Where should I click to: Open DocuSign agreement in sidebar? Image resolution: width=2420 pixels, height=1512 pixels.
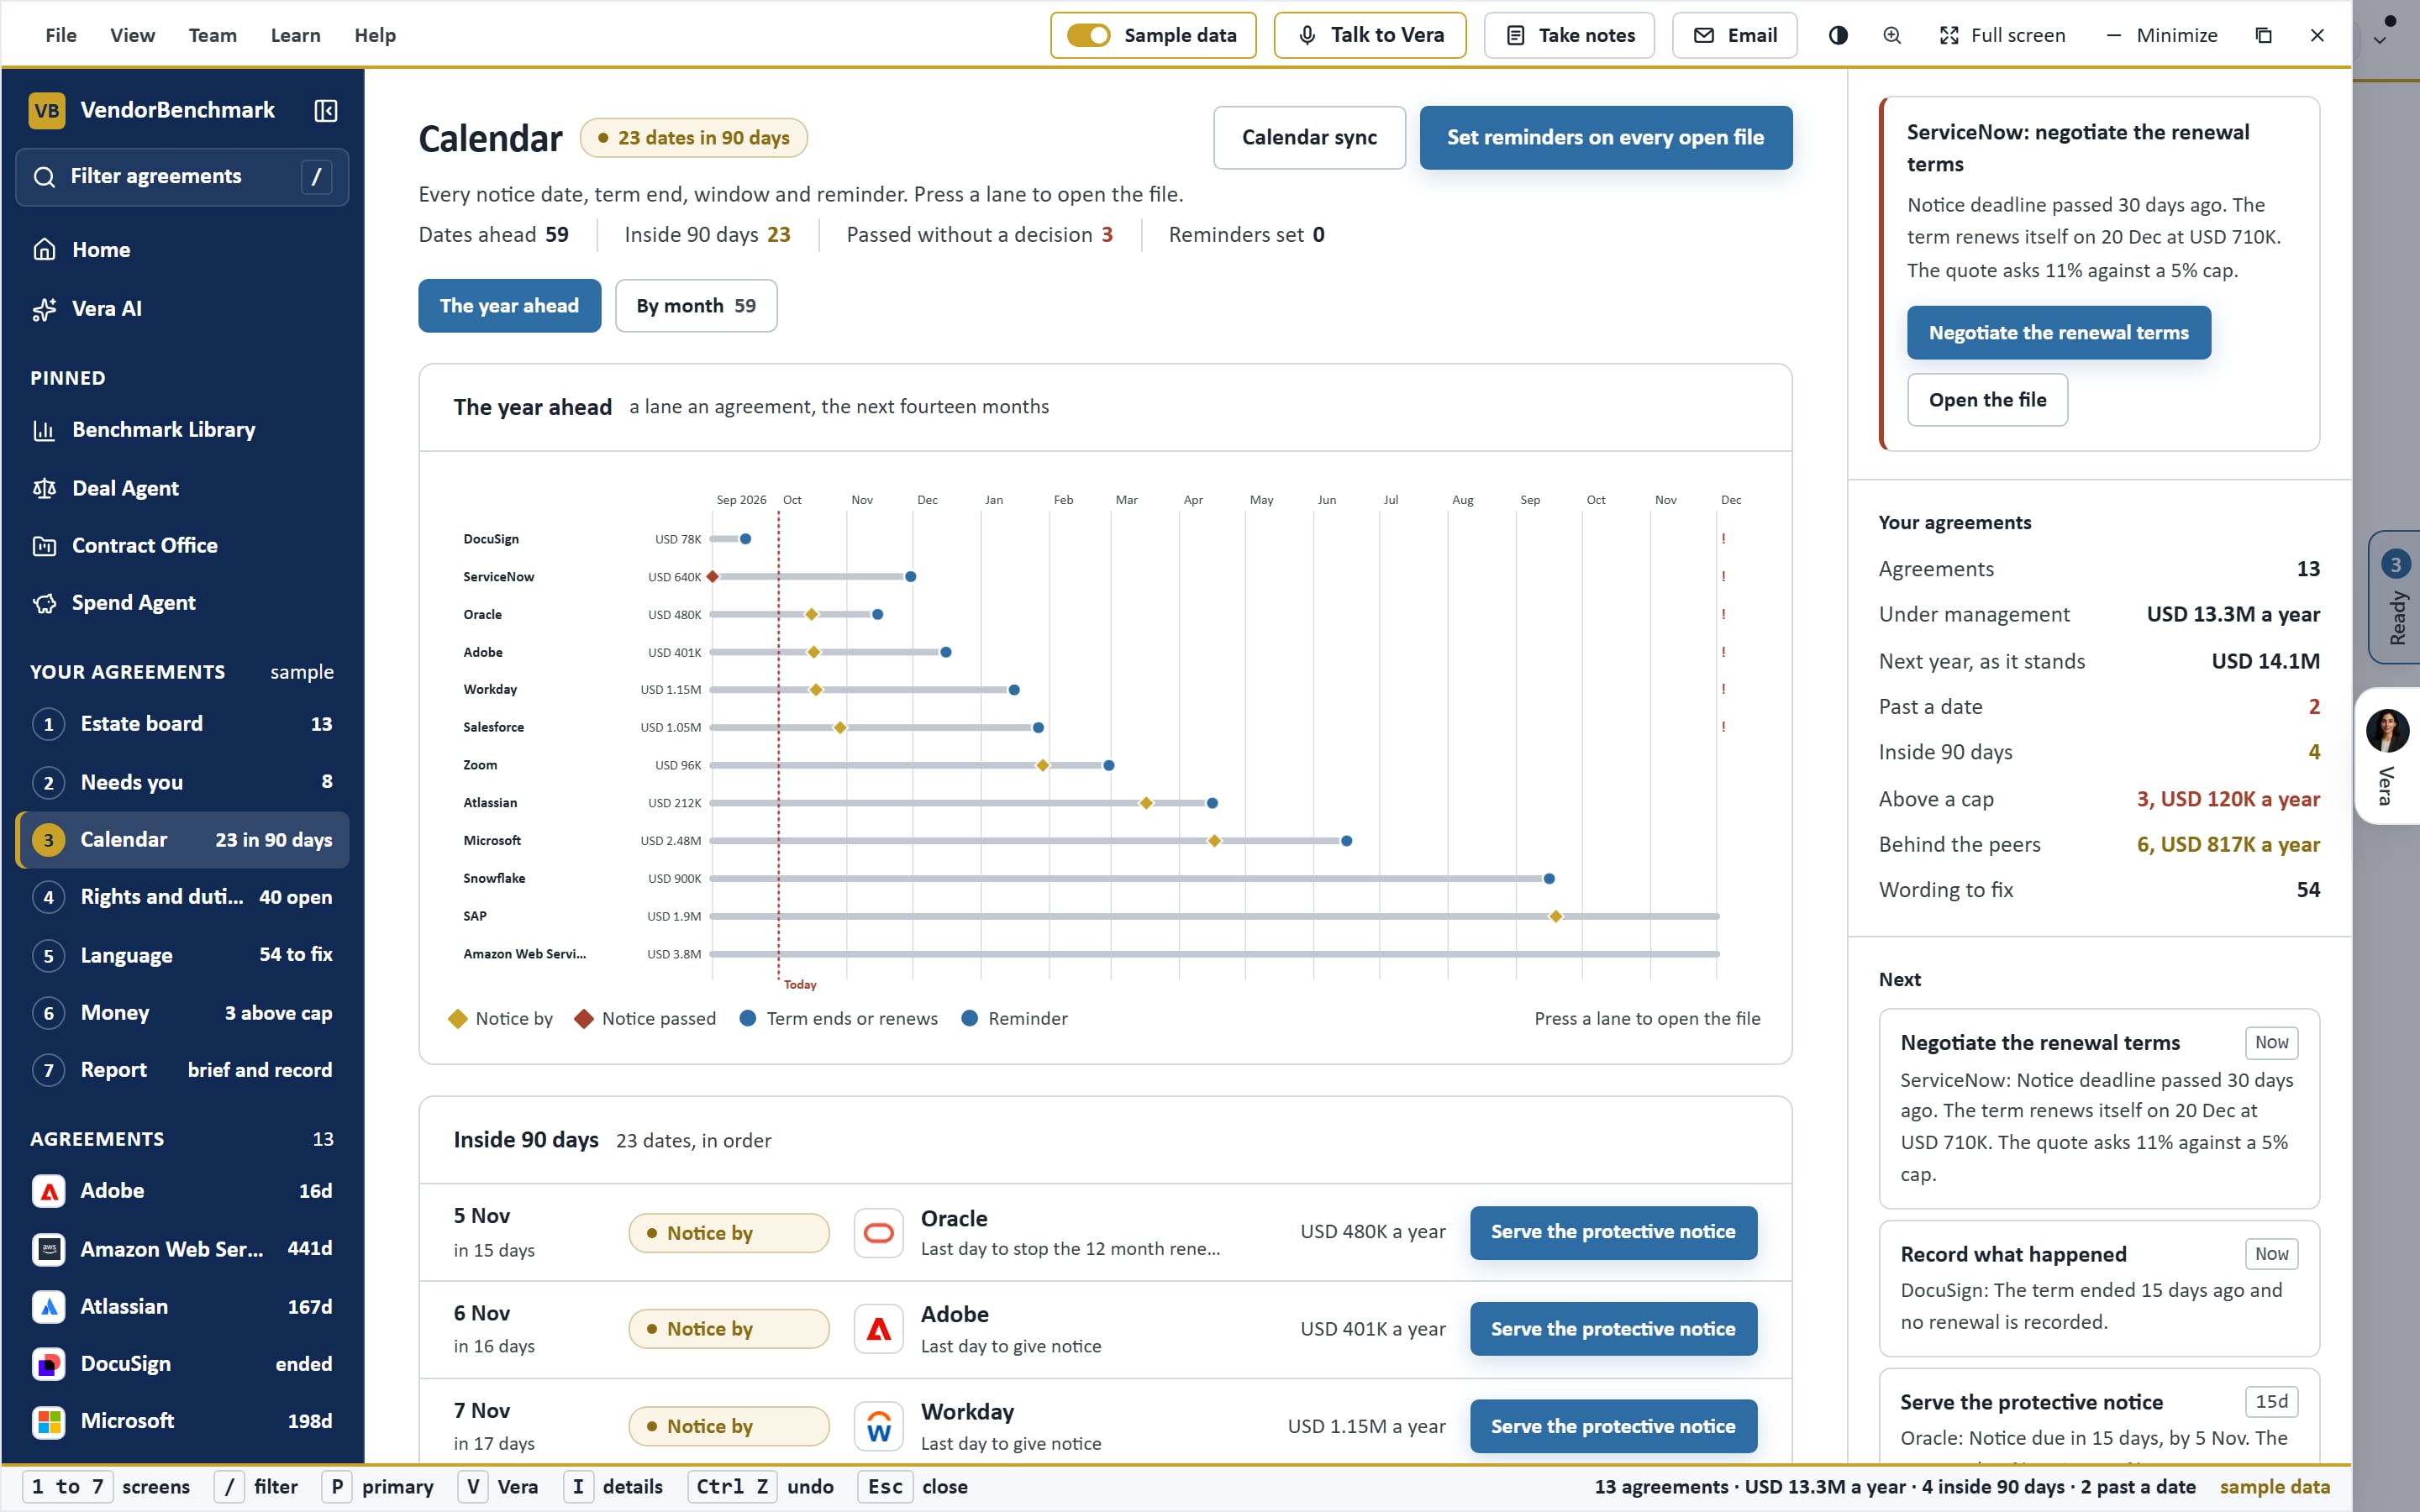[182, 1364]
